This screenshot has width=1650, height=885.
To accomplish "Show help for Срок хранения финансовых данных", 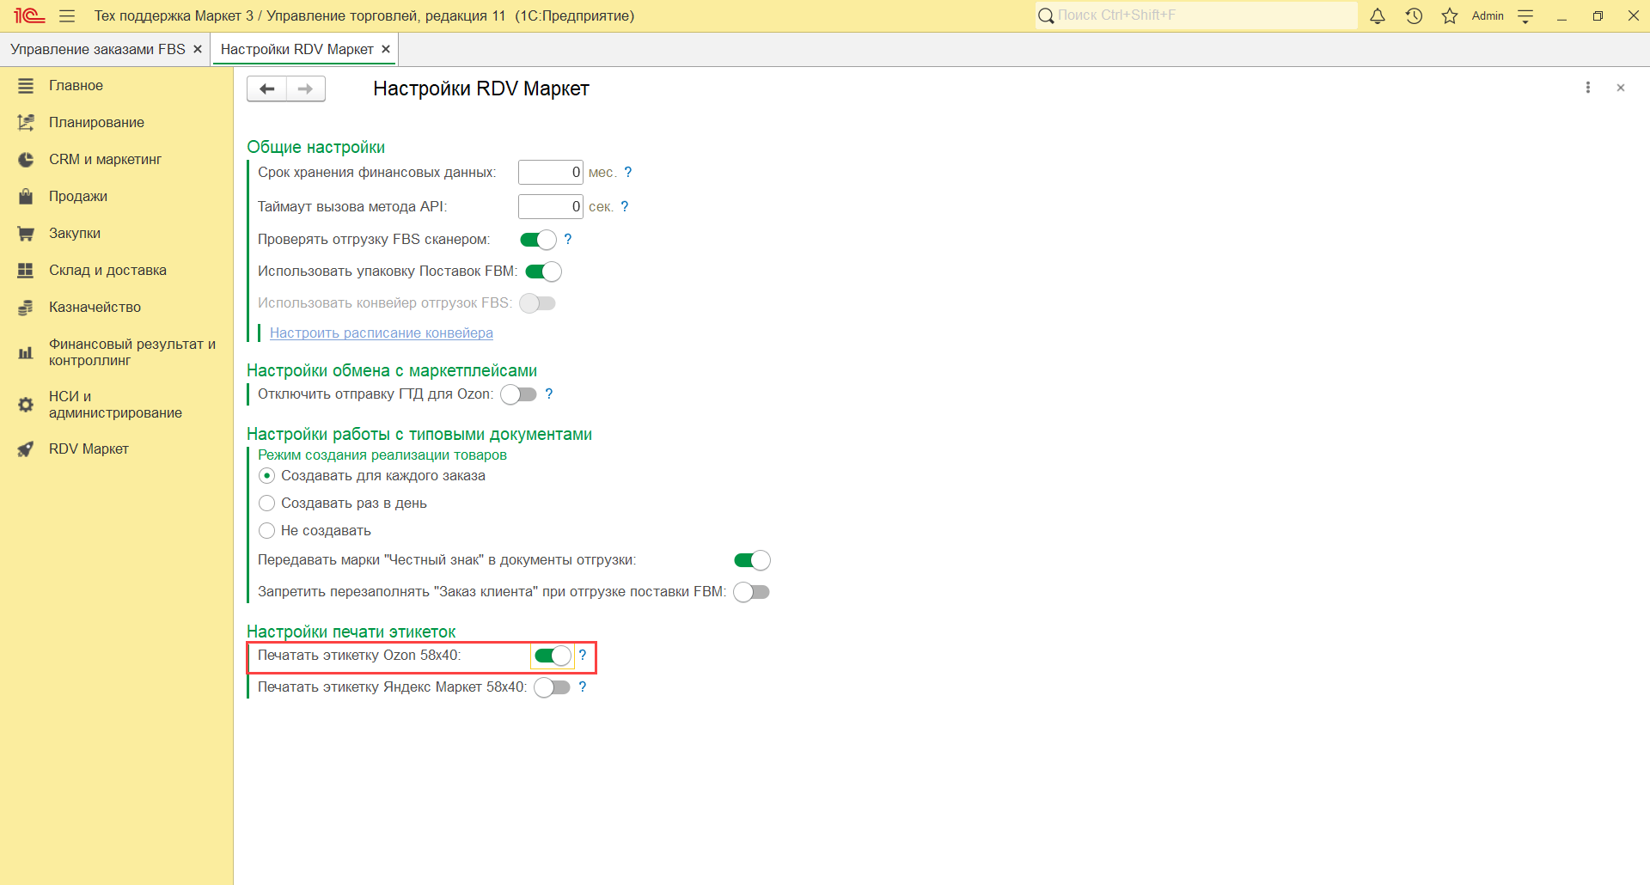I will click(x=628, y=172).
